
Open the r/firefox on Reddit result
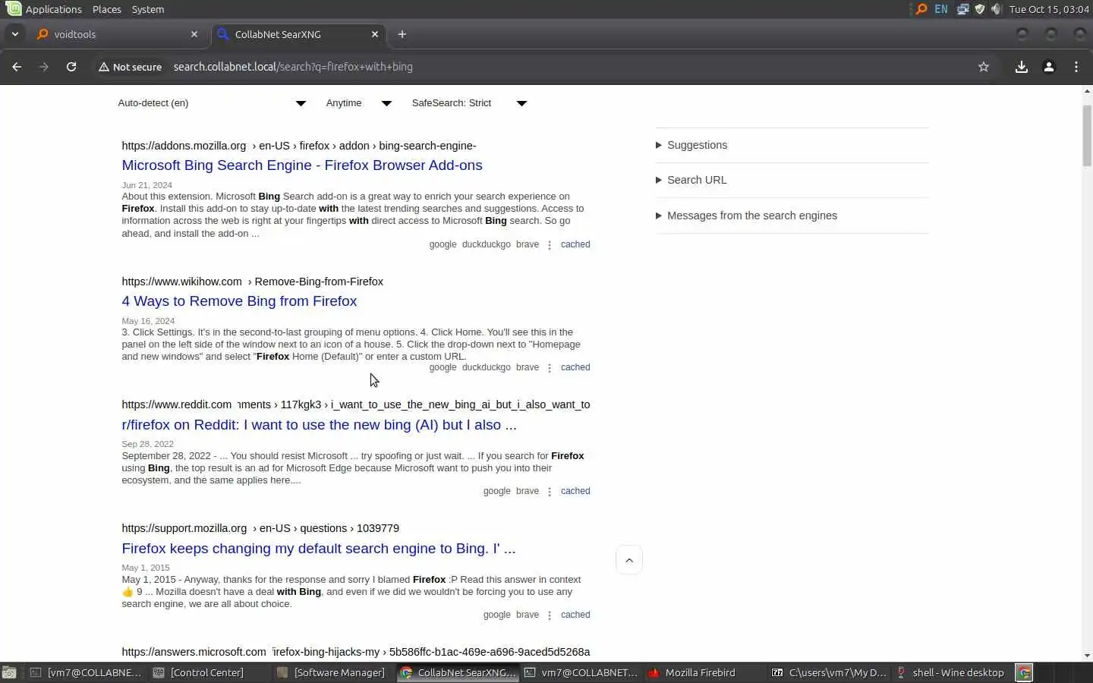pos(319,425)
